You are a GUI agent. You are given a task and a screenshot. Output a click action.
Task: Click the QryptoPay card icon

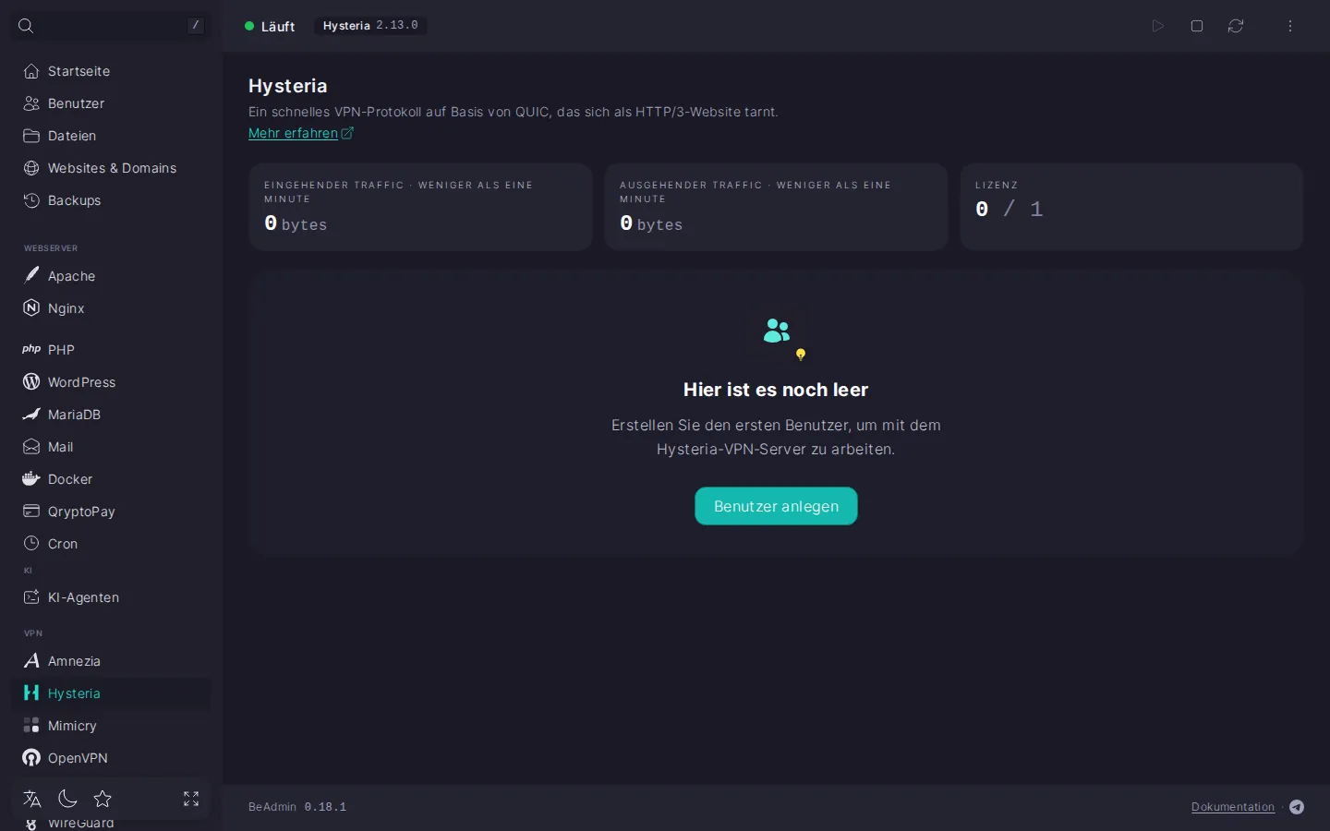pos(31,512)
